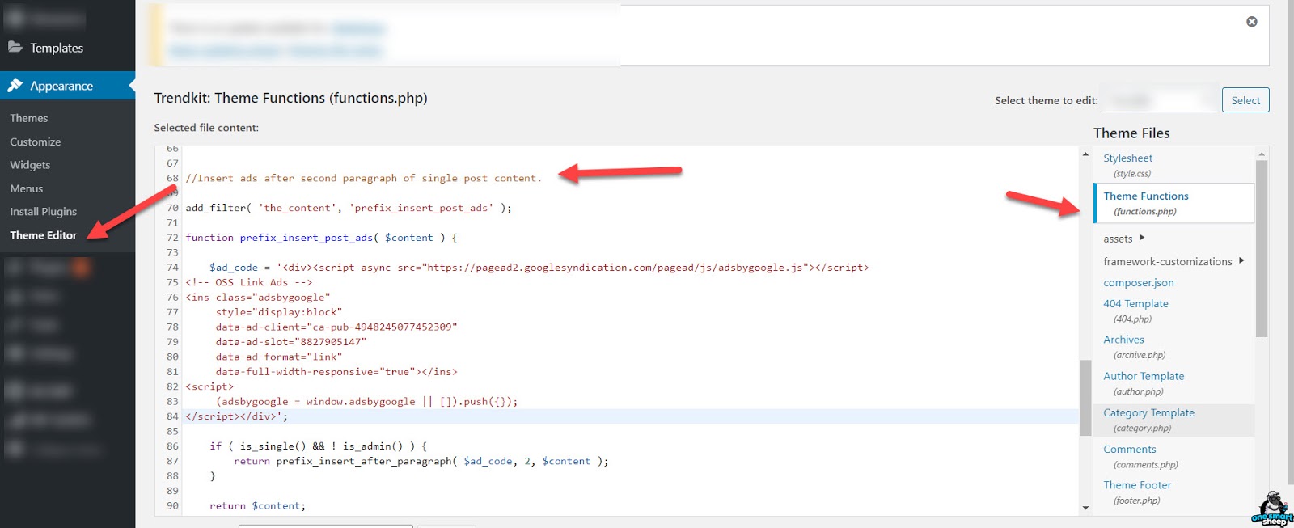Click the style="display:block" line
The width and height of the screenshot is (1294, 528).
[x=279, y=312]
